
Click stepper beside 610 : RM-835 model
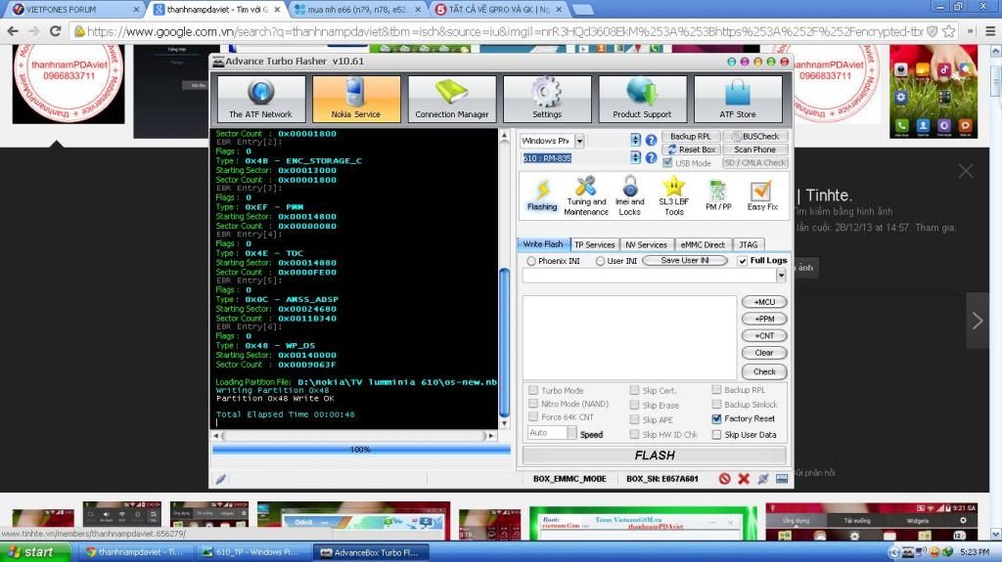[x=635, y=157]
